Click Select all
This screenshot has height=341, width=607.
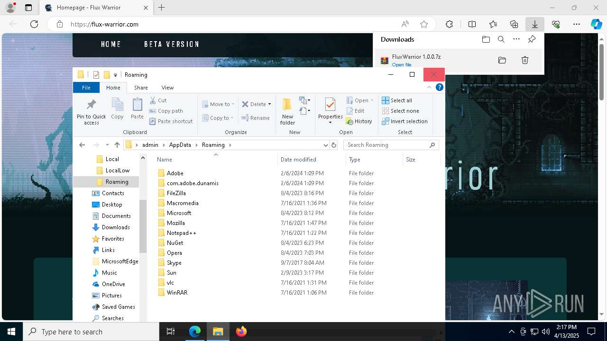(397, 100)
